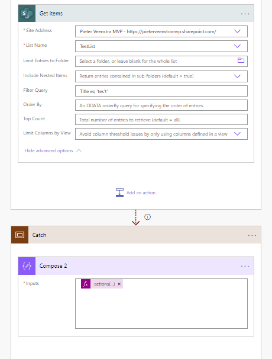Click the TestList value
Viewport: 272px width, 359px height.
(88, 46)
